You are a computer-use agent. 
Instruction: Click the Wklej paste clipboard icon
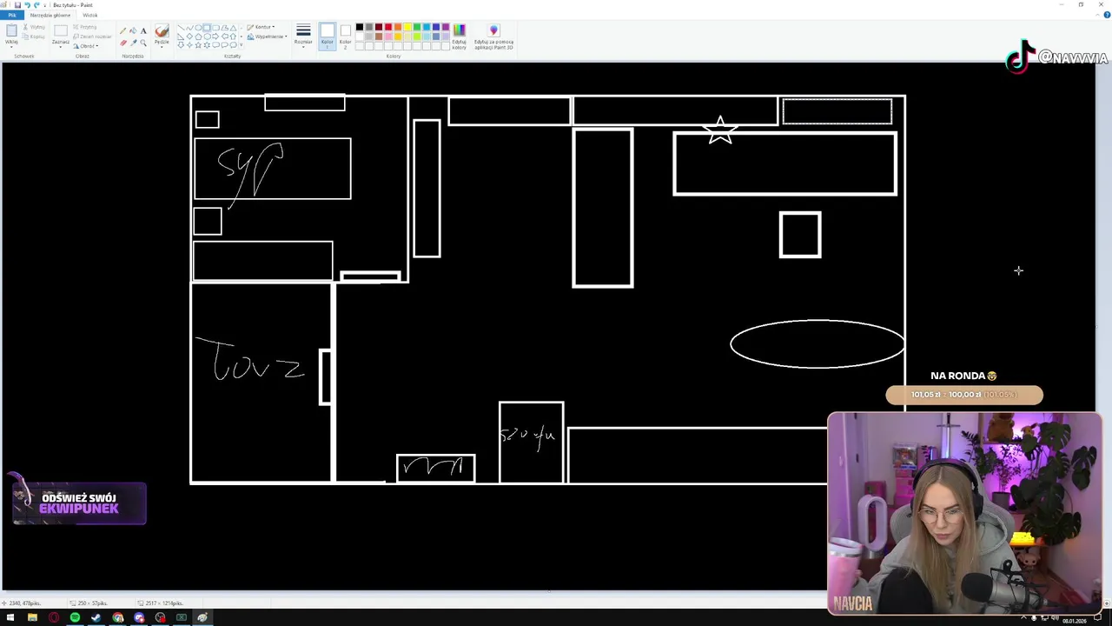click(x=11, y=30)
